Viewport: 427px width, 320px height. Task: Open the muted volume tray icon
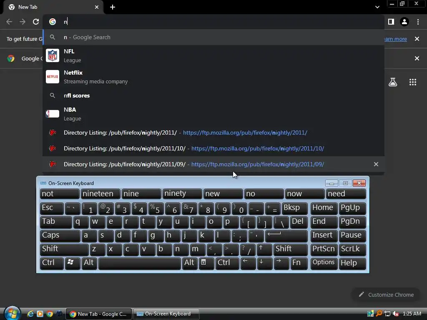396,314
